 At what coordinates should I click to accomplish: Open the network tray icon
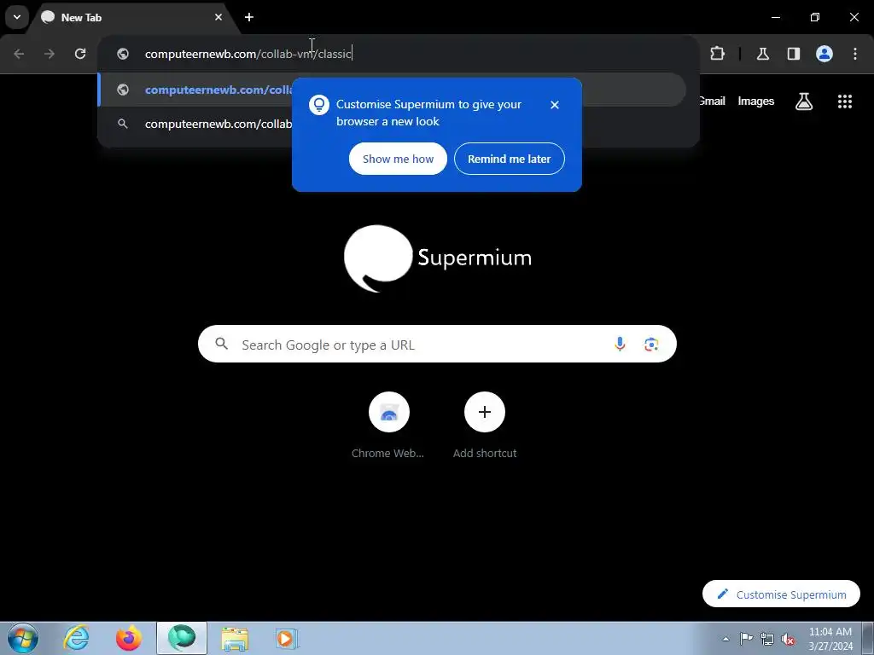[x=767, y=639]
